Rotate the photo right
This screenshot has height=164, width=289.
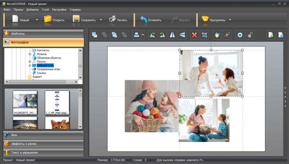[162, 35]
